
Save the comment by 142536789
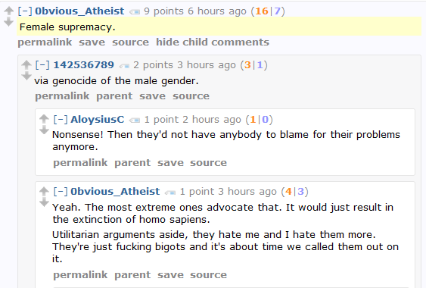tap(152, 96)
